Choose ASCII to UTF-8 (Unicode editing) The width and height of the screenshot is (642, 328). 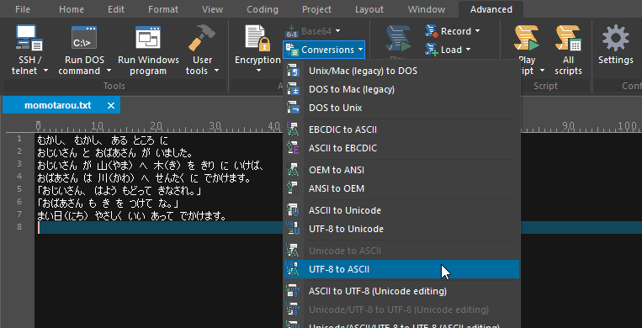click(401, 291)
